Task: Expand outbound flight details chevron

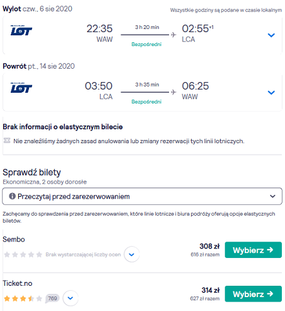Action: [x=271, y=35]
